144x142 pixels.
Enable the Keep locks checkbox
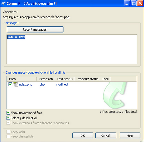click(x=8, y=132)
